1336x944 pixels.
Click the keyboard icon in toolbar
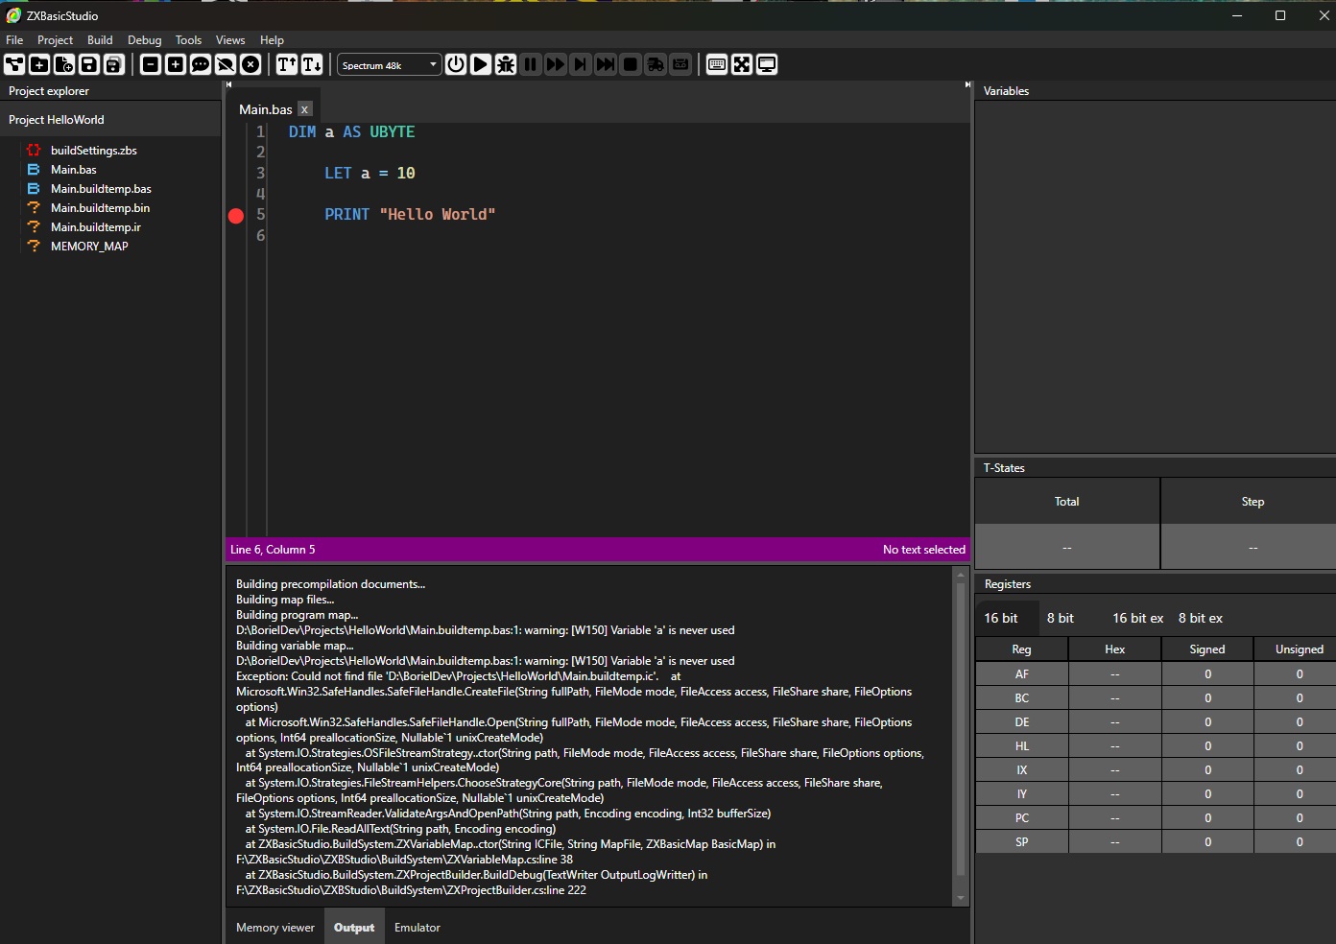pyautogui.click(x=716, y=64)
